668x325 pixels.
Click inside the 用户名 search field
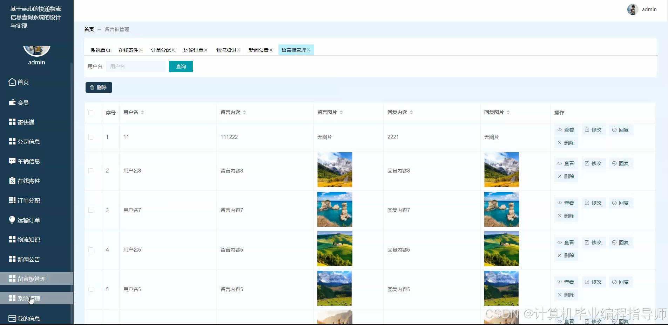136,66
